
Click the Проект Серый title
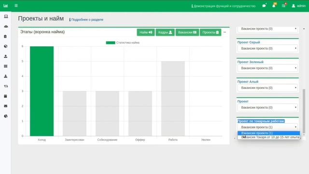tap(249, 42)
